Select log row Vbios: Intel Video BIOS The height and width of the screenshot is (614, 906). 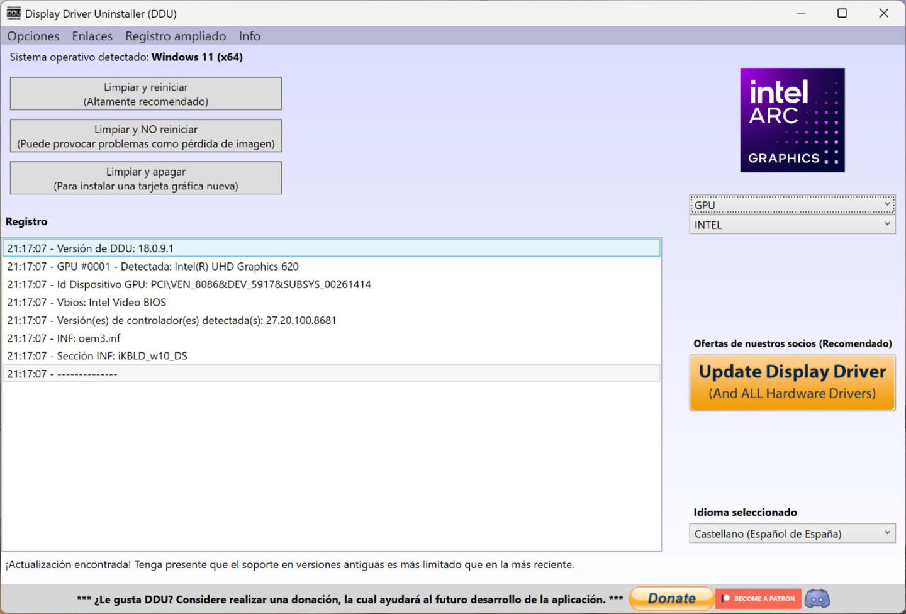point(332,302)
